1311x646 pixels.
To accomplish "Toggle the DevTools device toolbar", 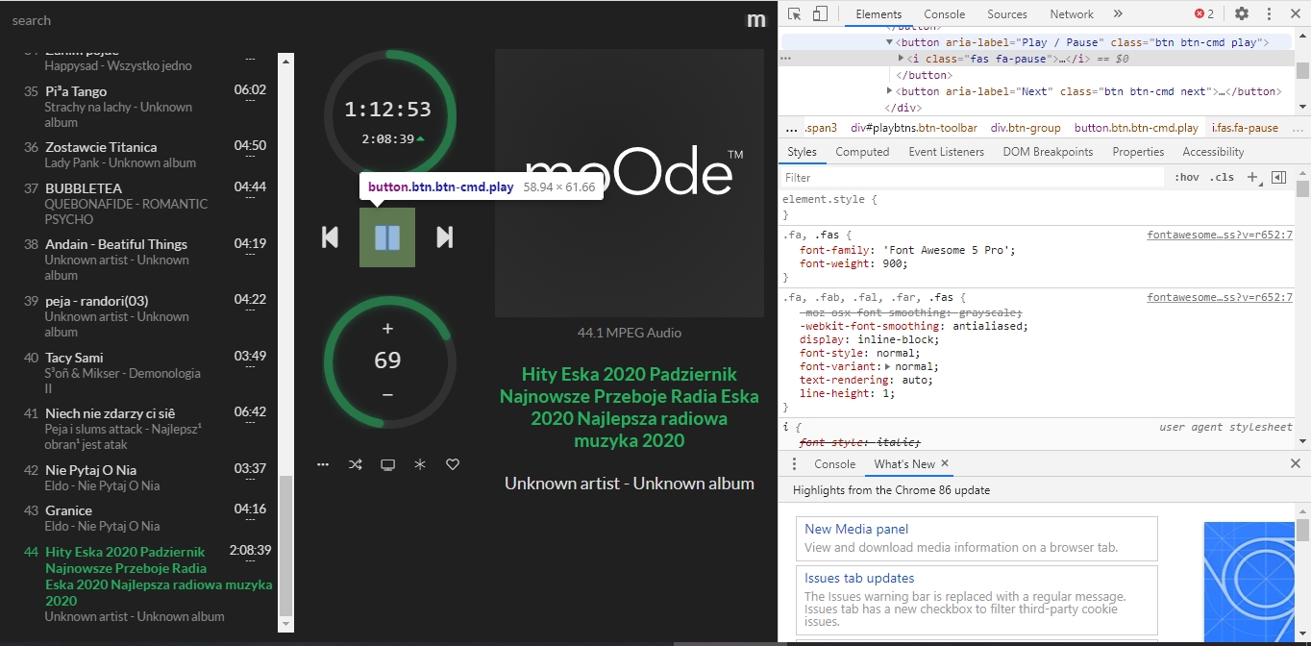I will tap(820, 13).
